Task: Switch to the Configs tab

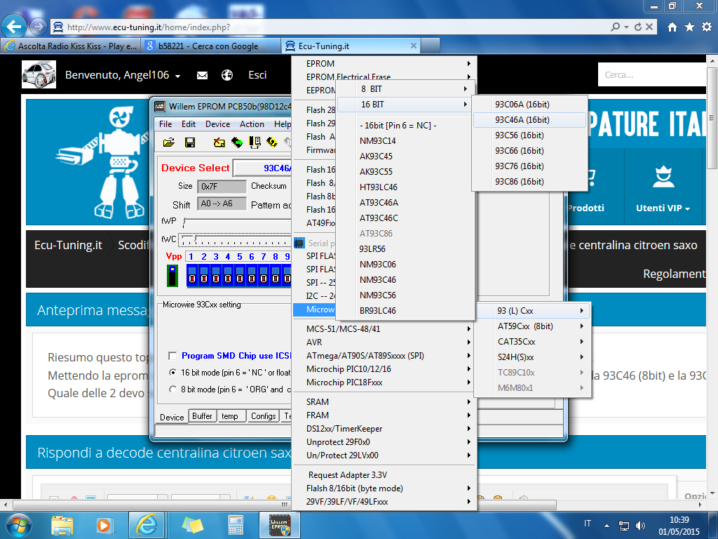Action: click(264, 416)
